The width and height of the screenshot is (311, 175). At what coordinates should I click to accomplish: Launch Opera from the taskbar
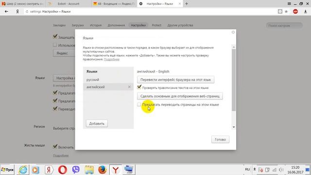(x=63, y=170)
